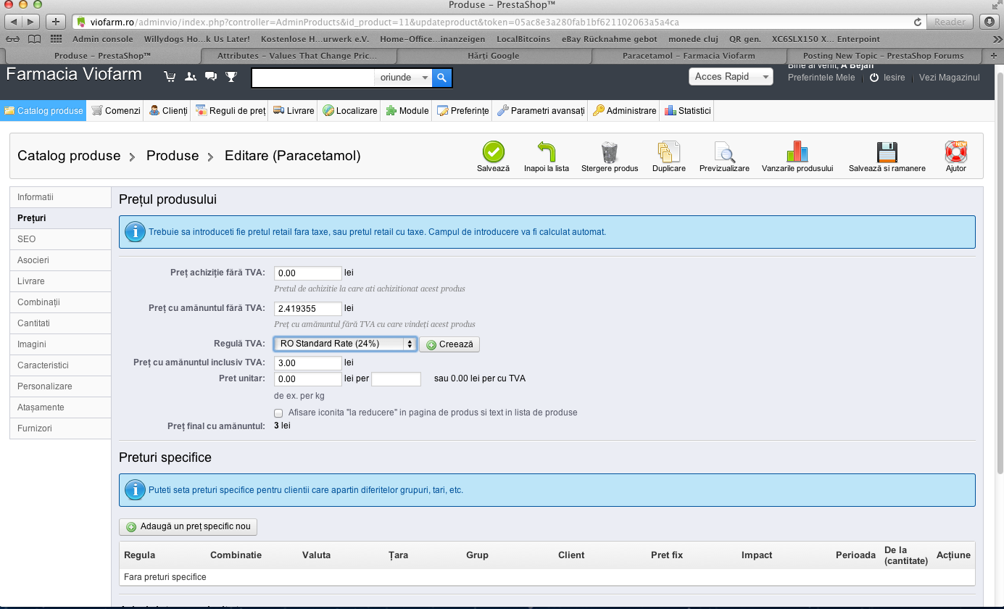Switch to the Combinații side tab
This screenshot has width=1004, height=609.
[60, 302]
